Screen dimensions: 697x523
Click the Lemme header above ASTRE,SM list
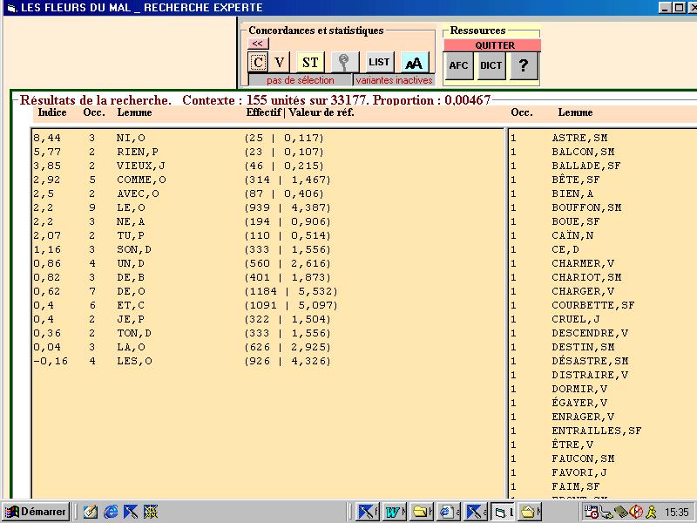575,112
